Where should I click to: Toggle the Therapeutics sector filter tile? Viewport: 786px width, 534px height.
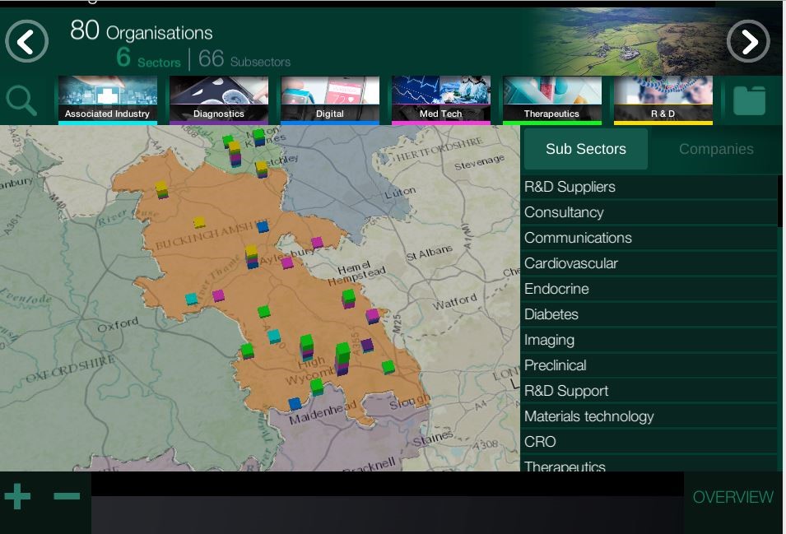[x=551, y=100]
